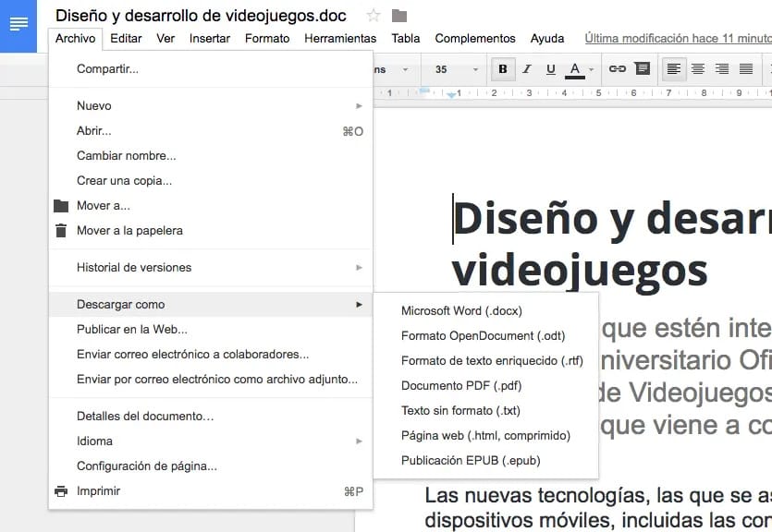Screen dimensions: 772x532
Task: Expand the Nuevo submenu
Action: [x=211, y=105]
